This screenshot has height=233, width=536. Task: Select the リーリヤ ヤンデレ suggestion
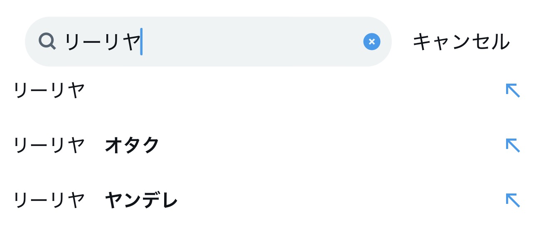[96, 200]
